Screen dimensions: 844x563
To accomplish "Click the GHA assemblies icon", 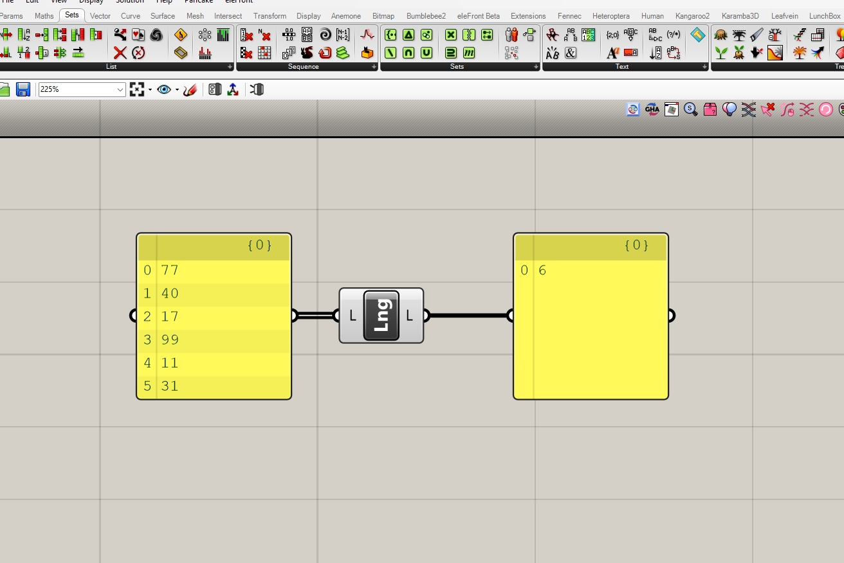I will click(x=652, y=109).
